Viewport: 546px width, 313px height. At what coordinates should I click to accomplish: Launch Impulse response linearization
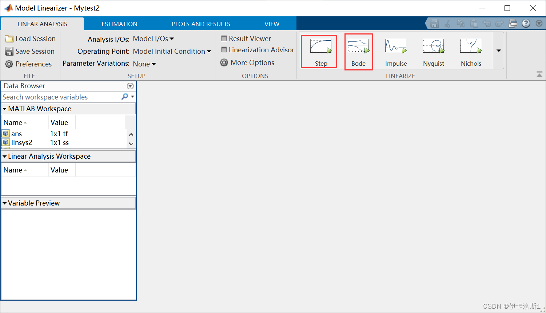pos(396,52)
